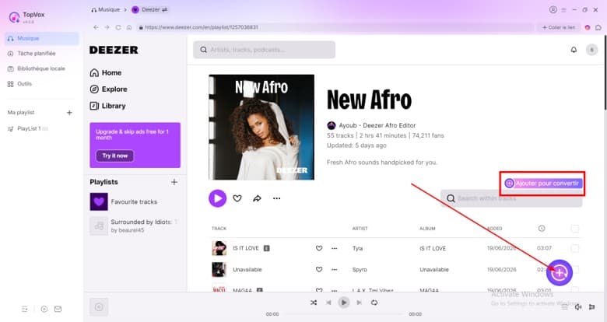This screenshot has height=322, width=607.
Task: Click the player bar play button
Action: 343,303
